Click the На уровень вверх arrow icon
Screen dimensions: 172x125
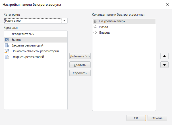pyautogui.click(x=95, y=21)
